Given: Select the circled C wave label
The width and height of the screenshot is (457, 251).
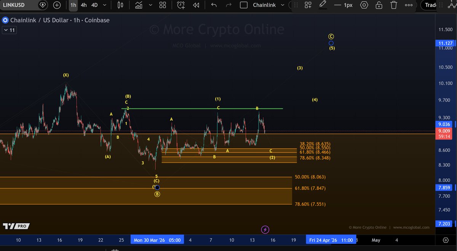Looking at the screenshot, I should 331,37.
